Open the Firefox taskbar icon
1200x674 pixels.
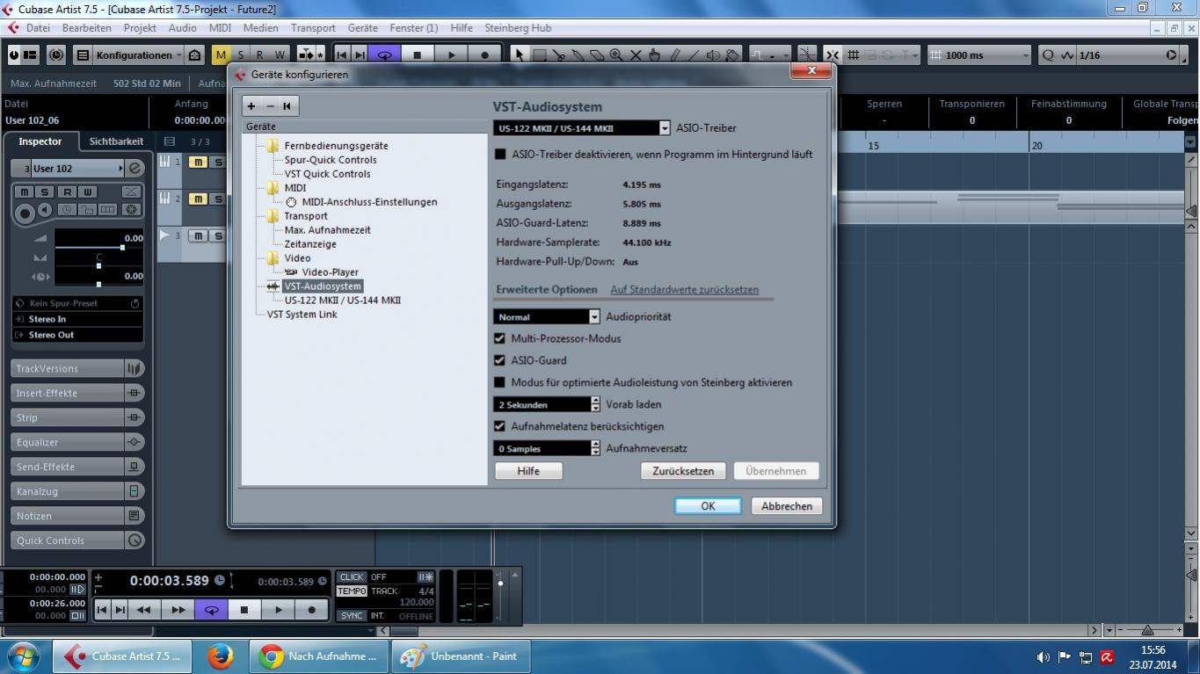point(220,656)
